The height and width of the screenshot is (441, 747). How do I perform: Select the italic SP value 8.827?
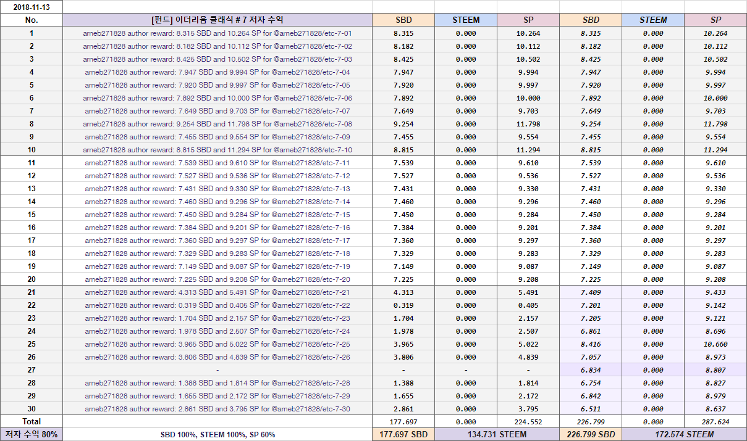point(715,383)
